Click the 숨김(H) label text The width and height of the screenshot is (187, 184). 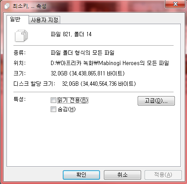coord(67,109)
